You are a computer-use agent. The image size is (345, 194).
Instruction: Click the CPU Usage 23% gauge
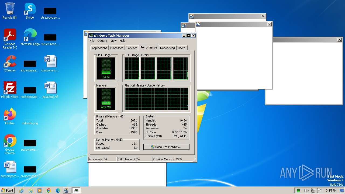106,68
